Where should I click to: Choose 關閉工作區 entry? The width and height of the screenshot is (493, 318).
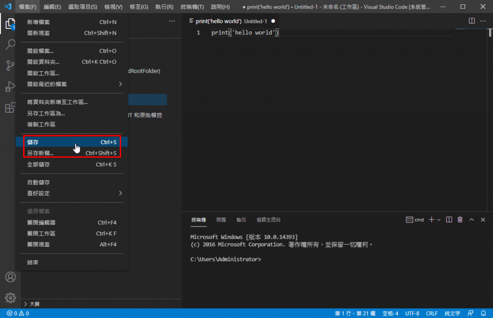coord(72,233)
